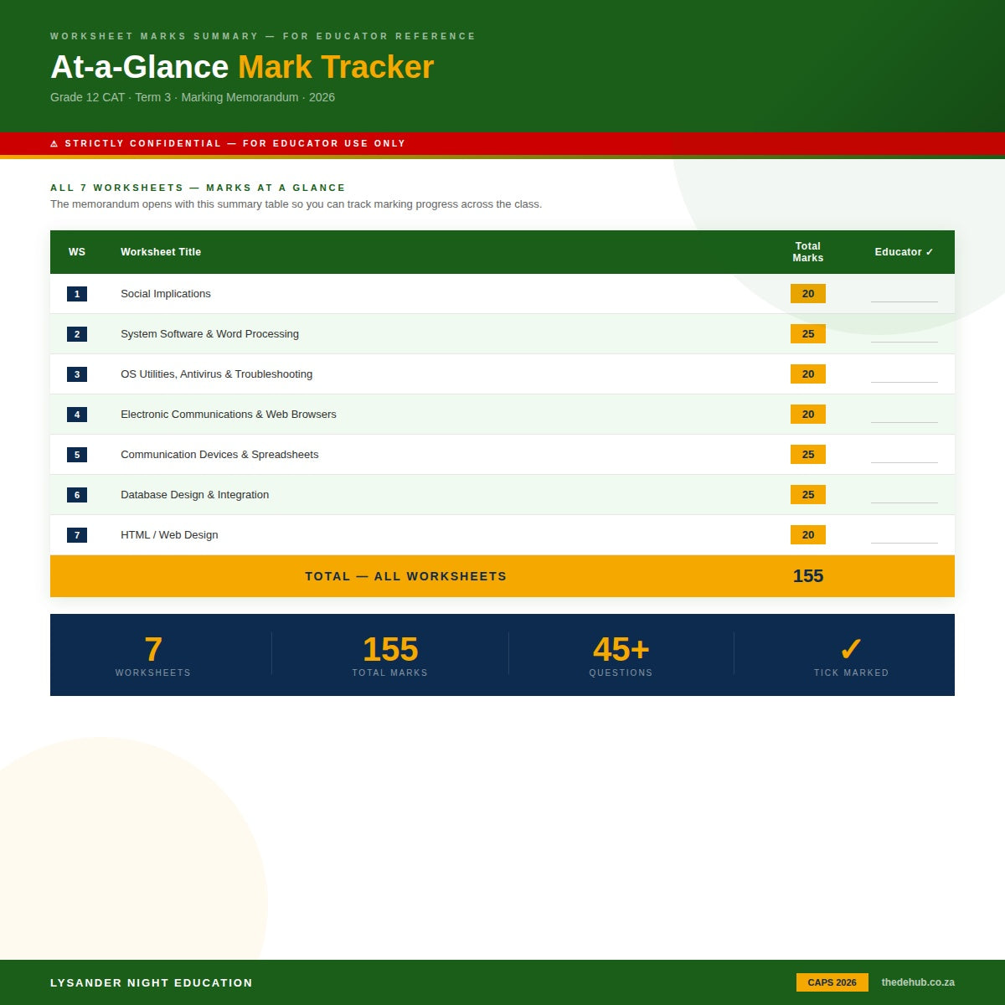The image size is (1005, 1005).
Task: Click the worksheet number 2 badge
Action: click(77, 334)
